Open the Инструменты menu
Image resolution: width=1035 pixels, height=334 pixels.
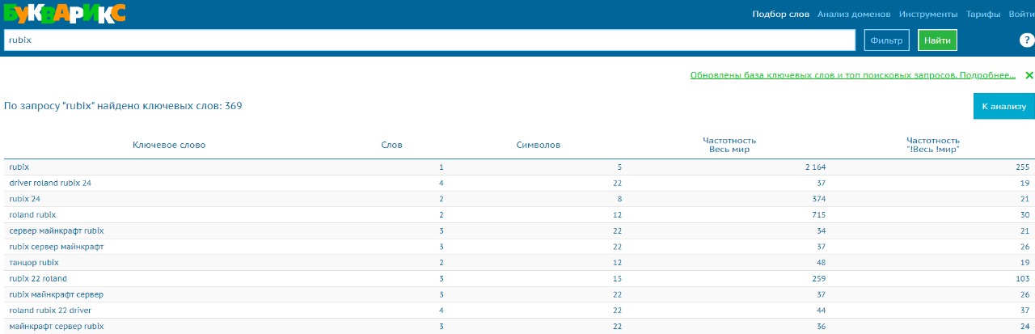928,14
